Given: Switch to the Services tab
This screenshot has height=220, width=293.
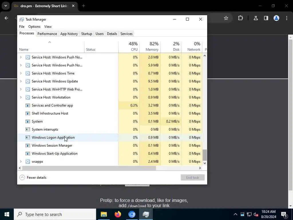Looking at the screenshot, I should [126, 34].
